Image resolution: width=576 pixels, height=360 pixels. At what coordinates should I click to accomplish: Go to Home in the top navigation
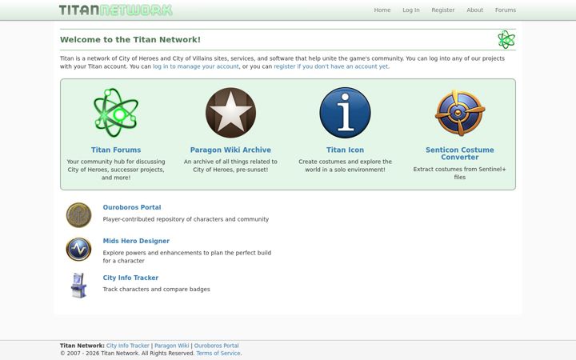point(382,10)
